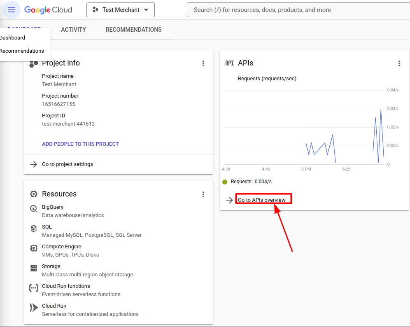The height and width of the screenshot is (327, 410).
Task: Click the Cloud Run chevrons icon
Action: (34, 308)
